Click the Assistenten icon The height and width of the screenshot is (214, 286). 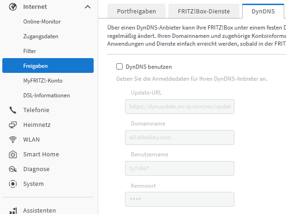pyautogui.click(x=13, y=211)
